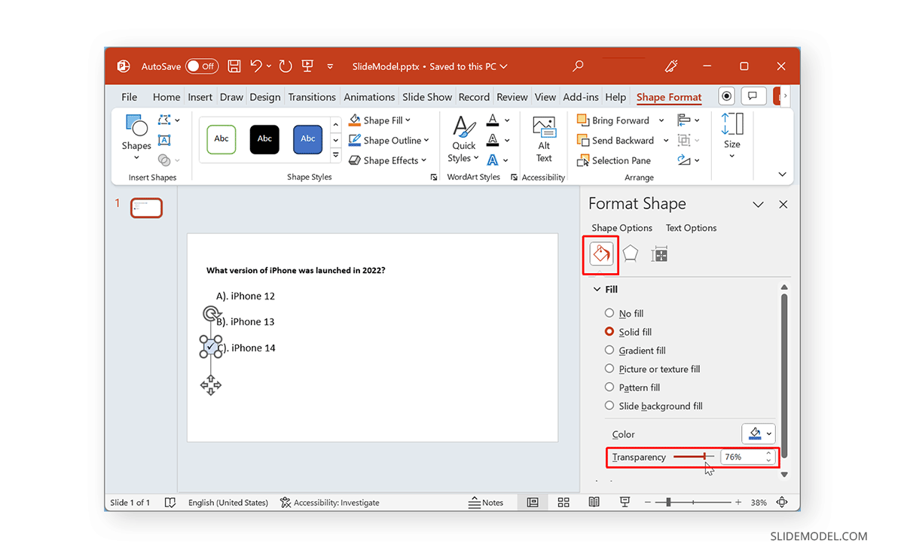The height and width of the screenshot is (559, 904).
Task: Start presentation from beginning icon
Action: point(307,66)
